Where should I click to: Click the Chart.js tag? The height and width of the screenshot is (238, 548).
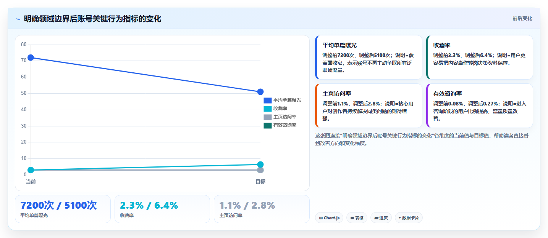point(329,218)
